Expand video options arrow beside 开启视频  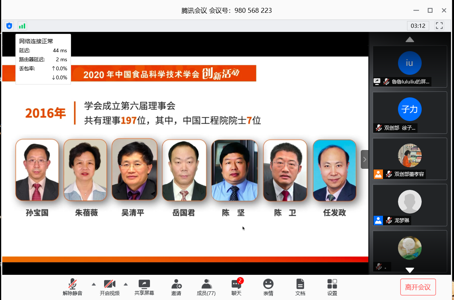126,284
